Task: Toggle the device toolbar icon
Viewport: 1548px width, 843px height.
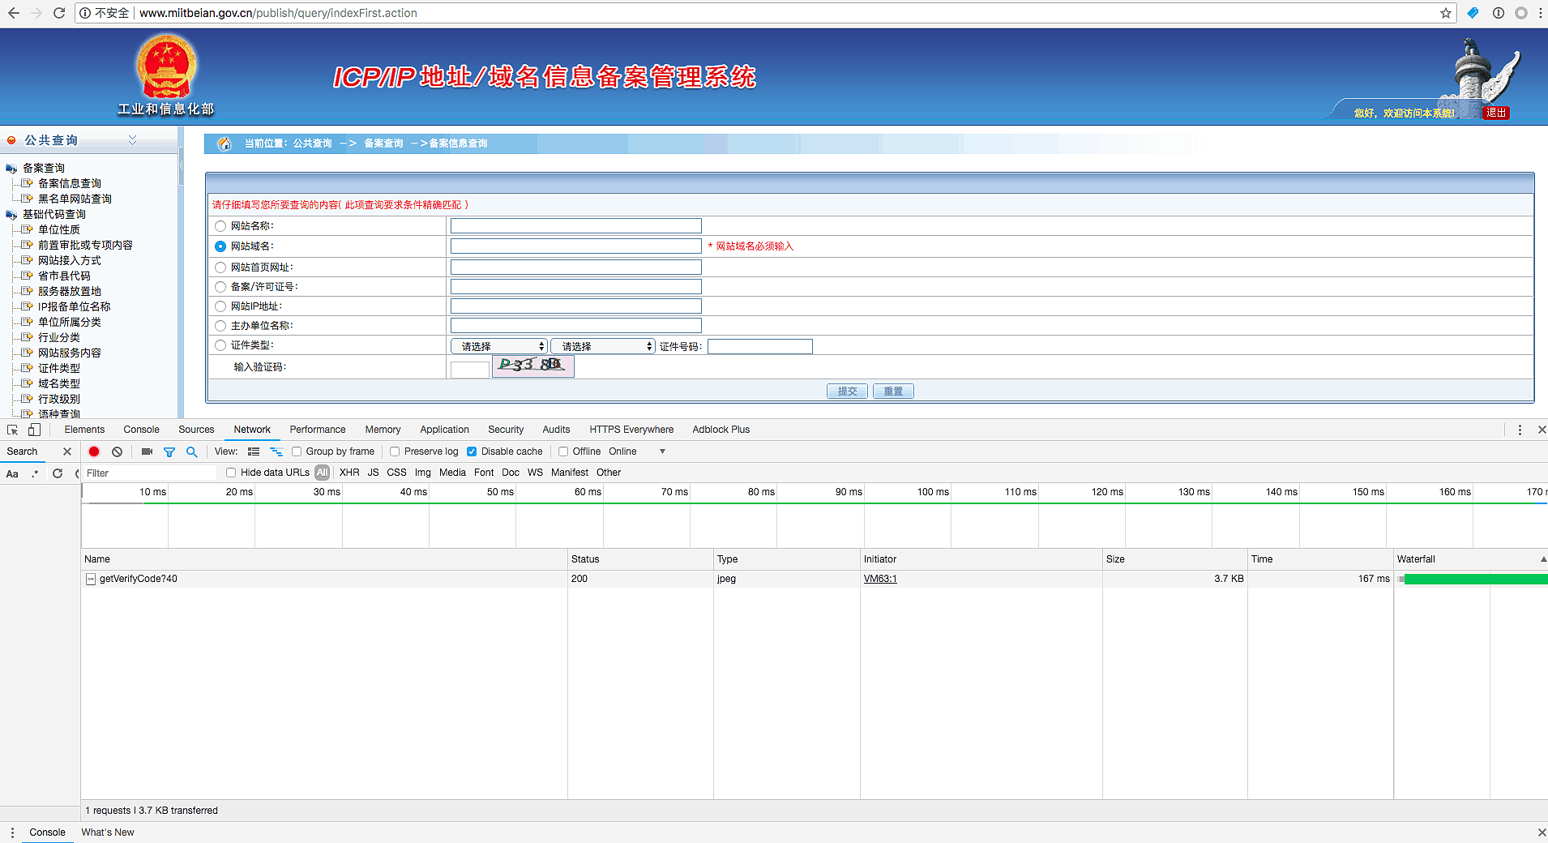Action: (34, 430)
